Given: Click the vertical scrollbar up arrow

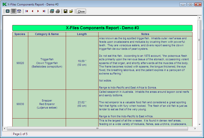Looking at the screenshot, I should [x=199, y=18].
